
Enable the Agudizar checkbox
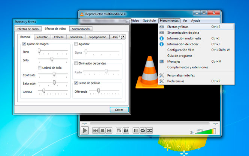(x=76, y=44)
